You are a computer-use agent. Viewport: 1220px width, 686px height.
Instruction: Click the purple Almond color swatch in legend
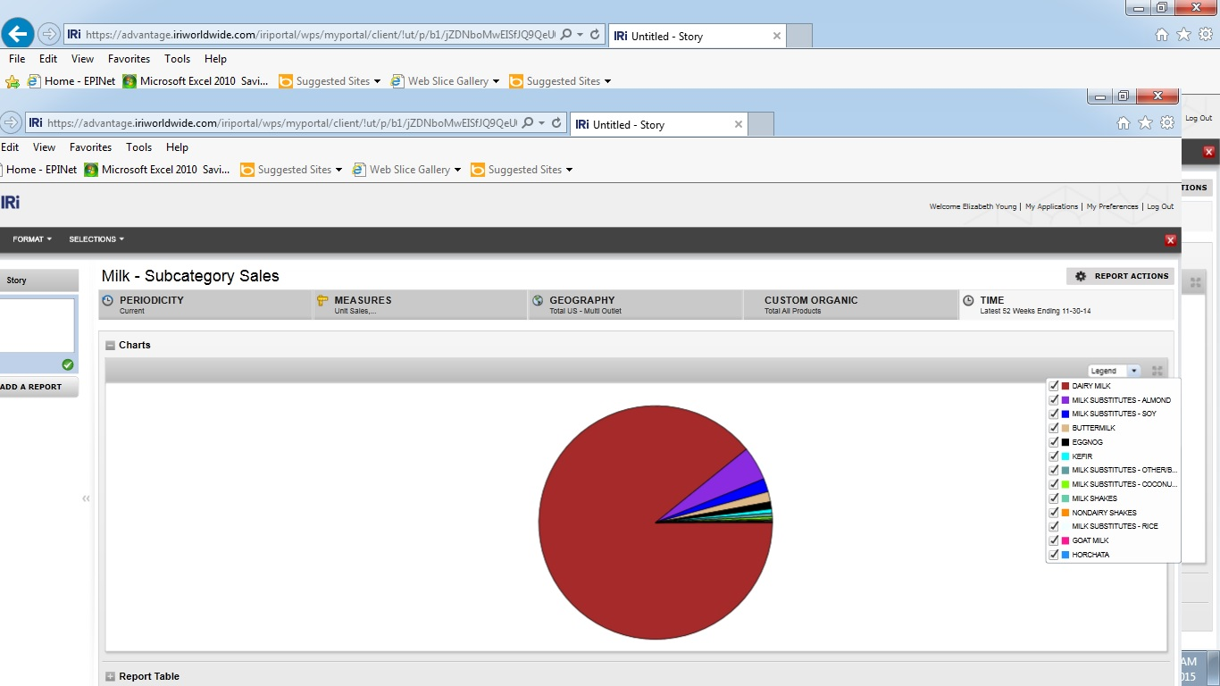[x=1065, y=400]
